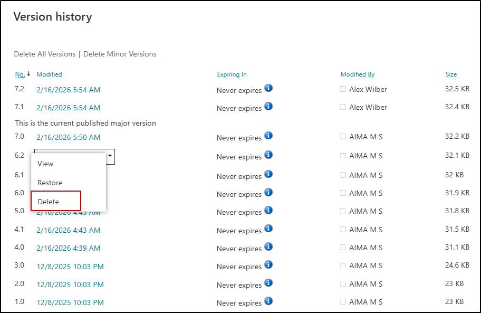Click the Delete All Versions link
Image resolution: width=481 pixels, height=313 pixels.
(x=45, y=54)
